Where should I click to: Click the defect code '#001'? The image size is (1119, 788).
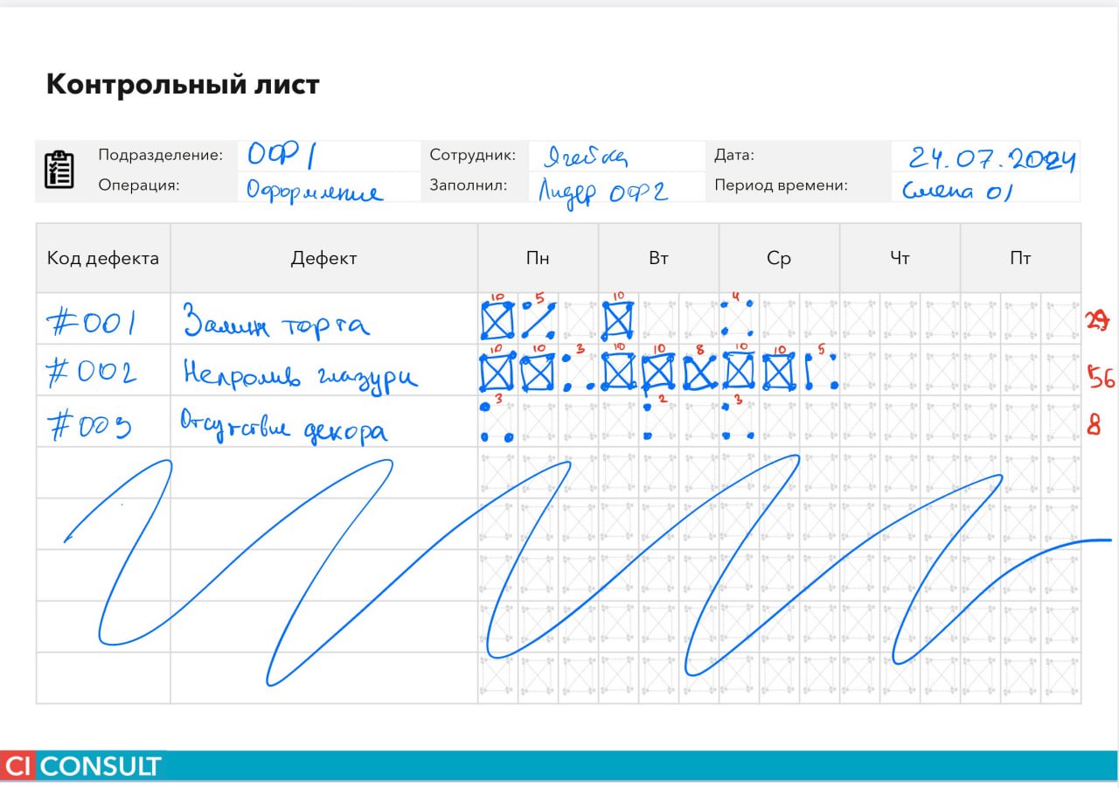coord(92,324)
